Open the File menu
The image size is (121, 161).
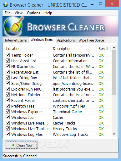pyautogui.click(x=8, y=13)
